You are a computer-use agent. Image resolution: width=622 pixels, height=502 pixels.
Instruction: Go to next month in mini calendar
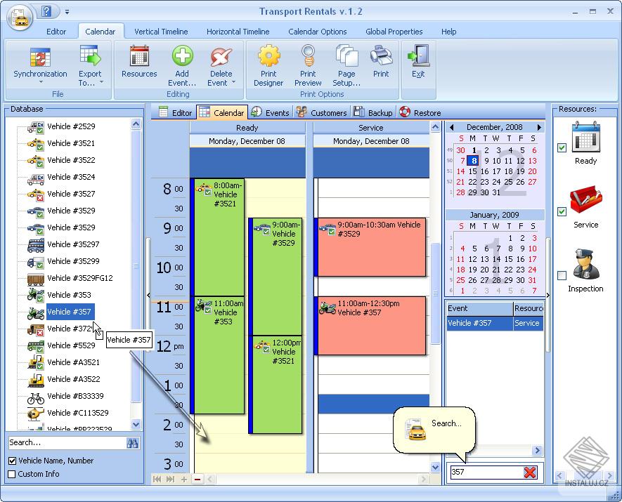pyautogui.click(x=538, y=127)
